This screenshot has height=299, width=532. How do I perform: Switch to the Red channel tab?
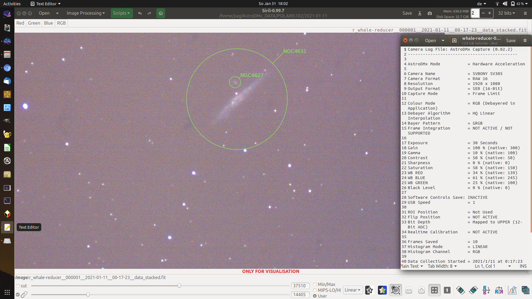20,23
